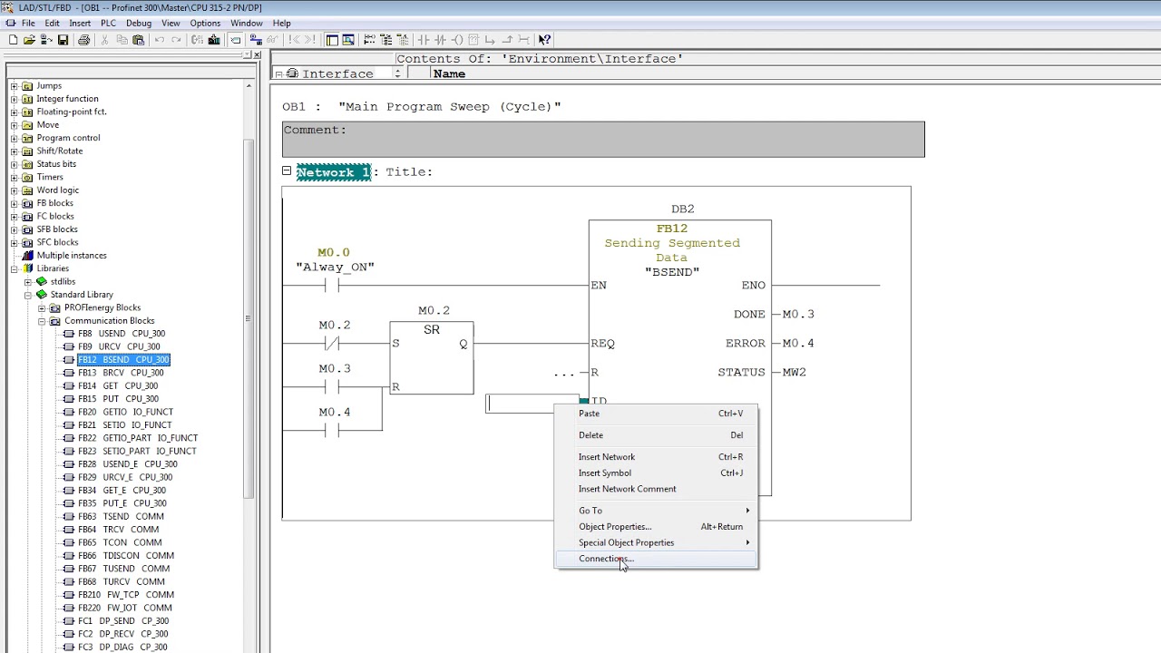Choose Insert Network from context menu
The width and height of the screenshot is (1161, 653).
click(656, 457)
